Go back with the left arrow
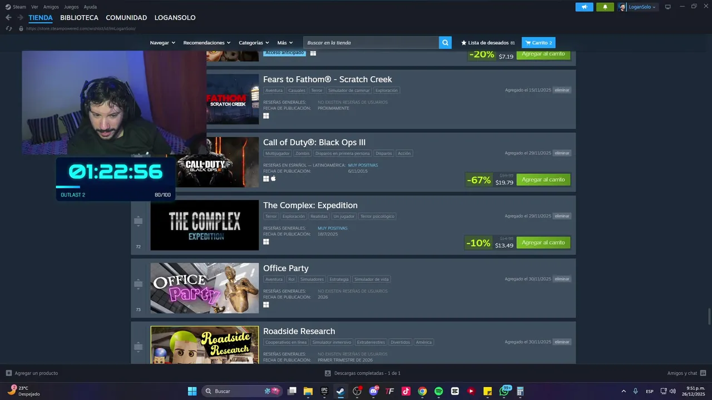The image size is (712, 400). coord(8,18)
